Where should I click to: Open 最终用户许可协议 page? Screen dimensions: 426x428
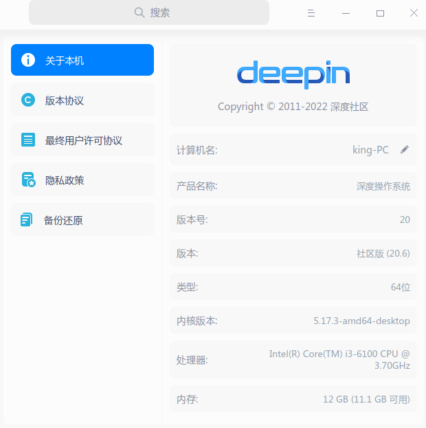point(82,140)
